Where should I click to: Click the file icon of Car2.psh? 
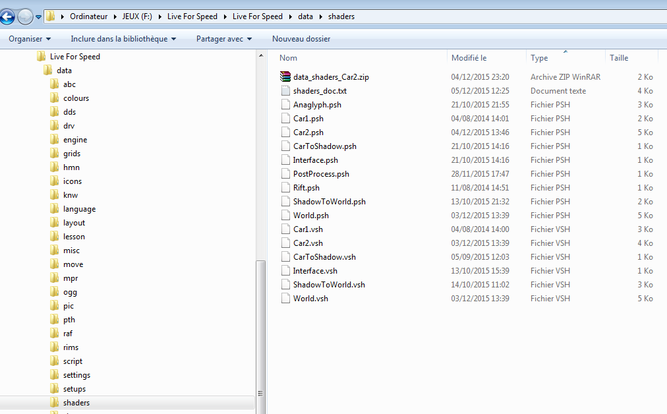(285, 132)
